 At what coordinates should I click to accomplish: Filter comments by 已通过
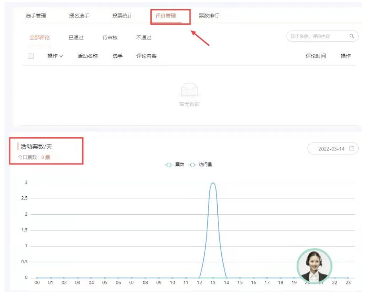coord(76,38)
